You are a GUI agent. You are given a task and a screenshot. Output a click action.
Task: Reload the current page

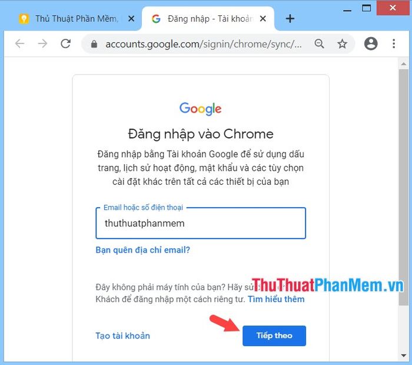[x=65, y=44]
